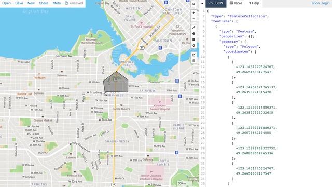Viewport: 332px width, 187px height.
Task: Click the "FeatureCollection" value in JSON
Action: [247, 16]
